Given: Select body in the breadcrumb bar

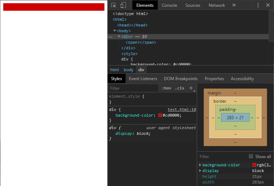Looking at the screenshot, I should click(129, 70).
